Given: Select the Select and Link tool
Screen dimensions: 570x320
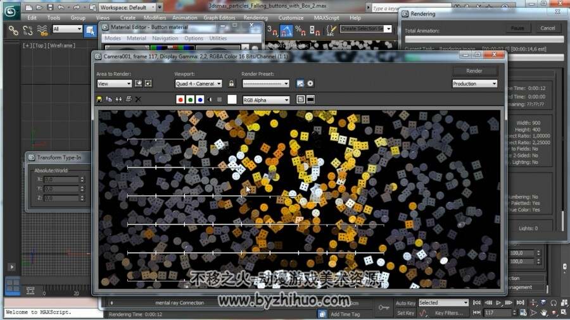Looking at the screenshot, I should tap(13, 30).
